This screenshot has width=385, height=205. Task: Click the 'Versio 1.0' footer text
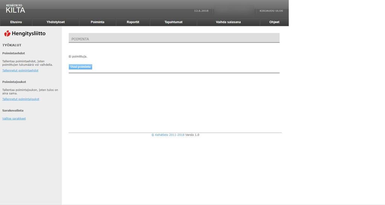(x=192, y=135)
